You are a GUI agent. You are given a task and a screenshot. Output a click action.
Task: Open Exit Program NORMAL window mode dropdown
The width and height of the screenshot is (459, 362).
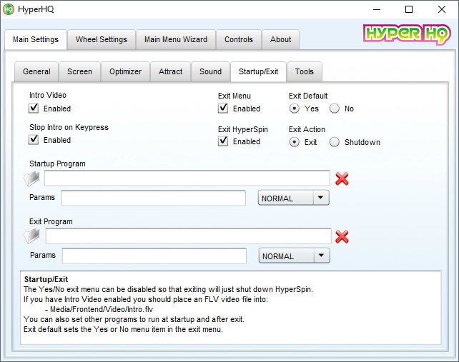pyautogui.click(x=294, y=256)
